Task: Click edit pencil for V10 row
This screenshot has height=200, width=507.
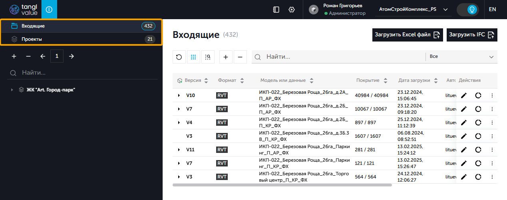Action: [463, 95]
